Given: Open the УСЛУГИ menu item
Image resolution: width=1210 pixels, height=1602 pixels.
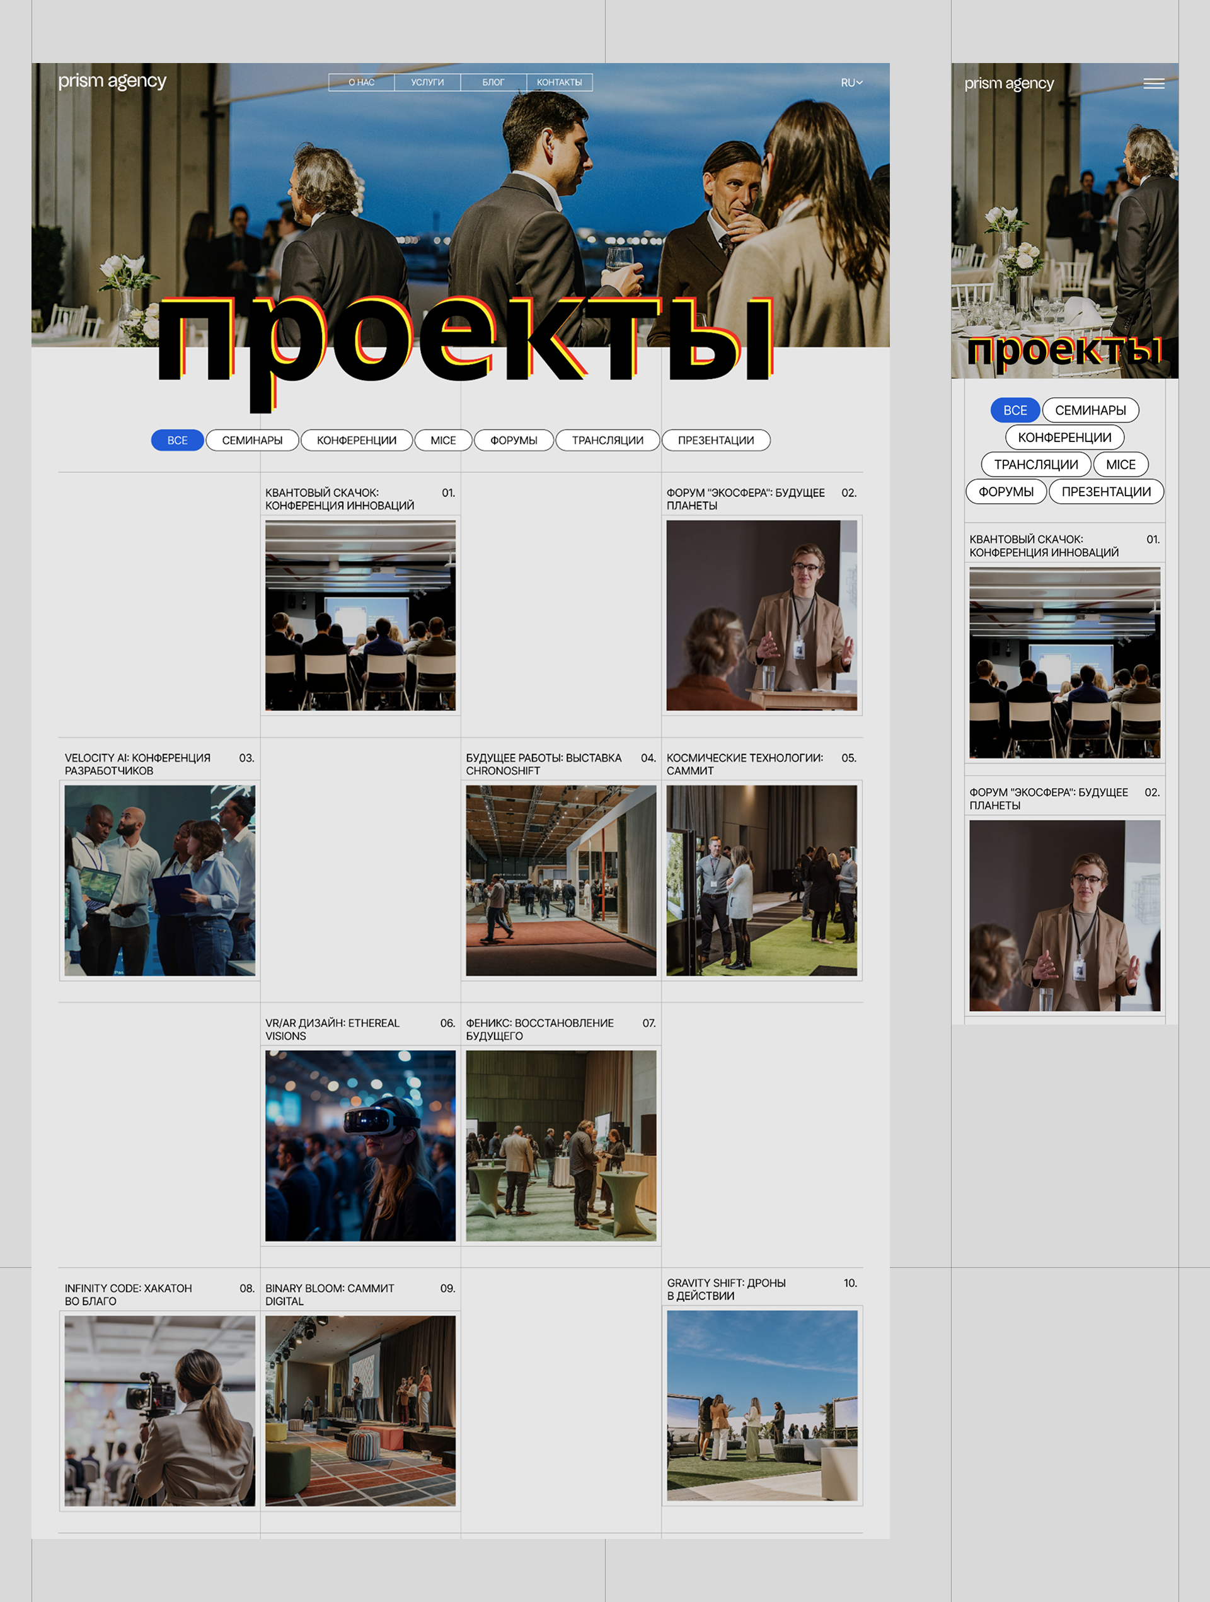Looking at the screenshot, I should (427, 83).
